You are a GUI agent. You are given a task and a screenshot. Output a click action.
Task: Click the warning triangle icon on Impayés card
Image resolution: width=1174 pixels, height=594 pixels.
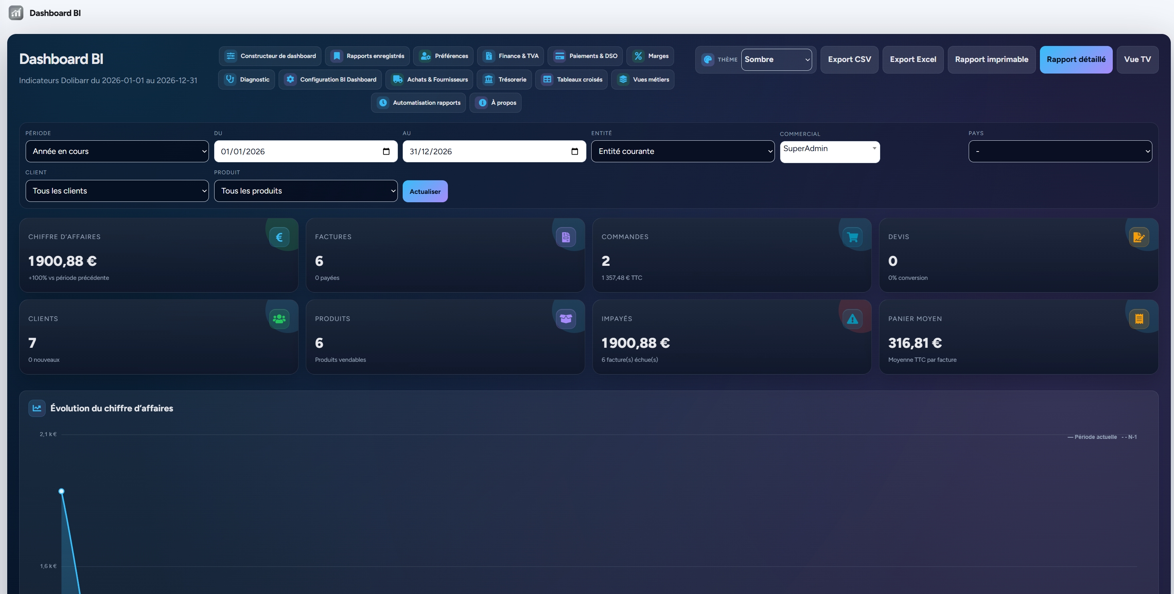[x=852, y=319]
